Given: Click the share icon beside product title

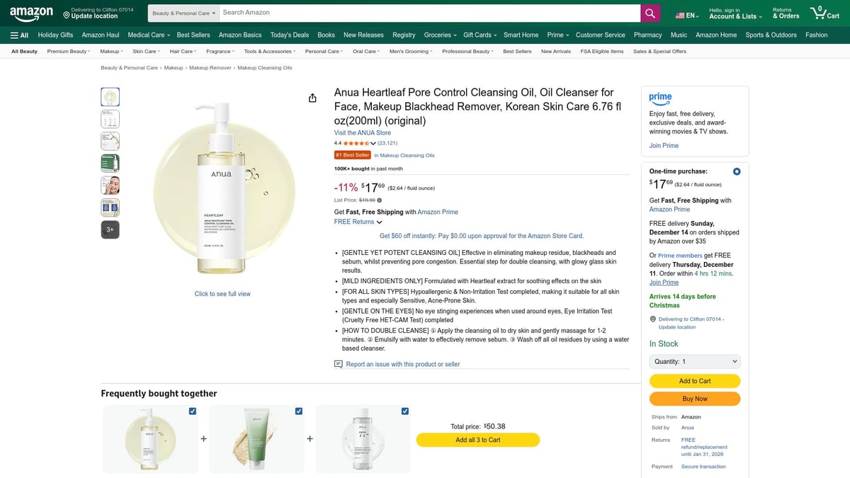Looking at the screenshot, I should click(x=312, y=98).
